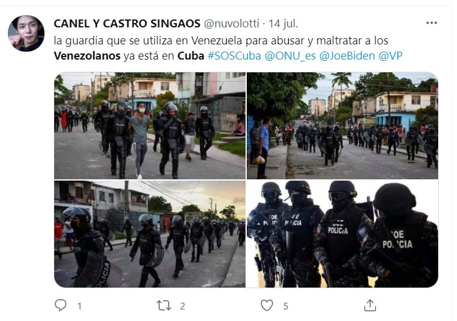Screen dimensions: 457x321
Task: Open display name CANEL Y CASTRO SINGAOS
Action: [127, 24]
